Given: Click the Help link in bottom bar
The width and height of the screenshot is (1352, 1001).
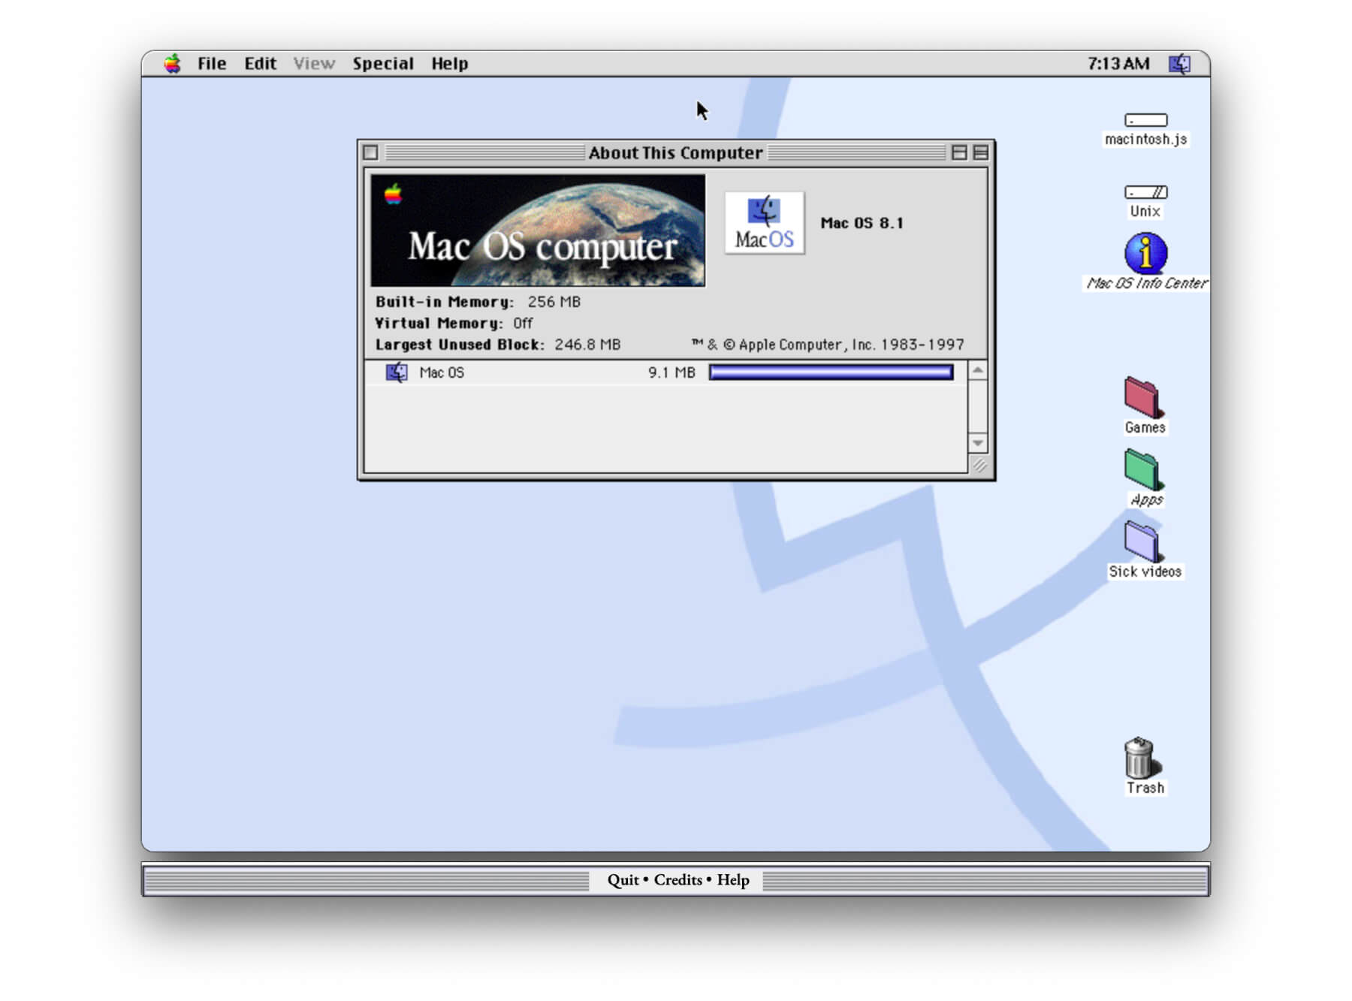Looking at the screenshot, I should [x=732, y=880].
